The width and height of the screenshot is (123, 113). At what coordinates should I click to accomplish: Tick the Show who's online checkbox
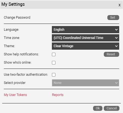tap(54, 63)
